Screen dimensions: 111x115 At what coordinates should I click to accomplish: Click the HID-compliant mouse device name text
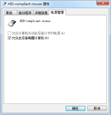(x=35, y=21)
